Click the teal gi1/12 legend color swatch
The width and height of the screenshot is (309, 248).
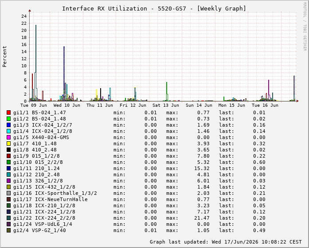click(8, 174)
